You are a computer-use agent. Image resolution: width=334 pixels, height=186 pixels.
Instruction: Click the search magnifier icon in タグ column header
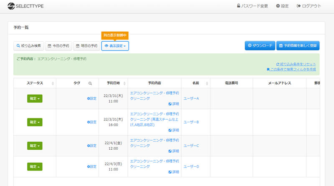pyautogui.click(x=90, y=83)
